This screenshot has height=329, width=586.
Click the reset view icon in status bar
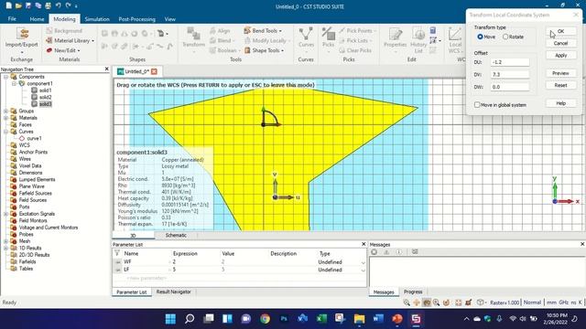click(x=459, y=302)
